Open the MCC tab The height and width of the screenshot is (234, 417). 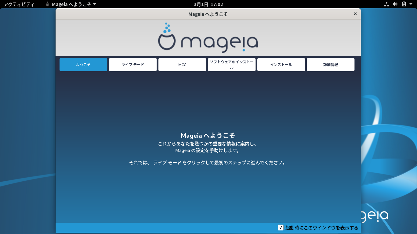click(x=182, y=65)
